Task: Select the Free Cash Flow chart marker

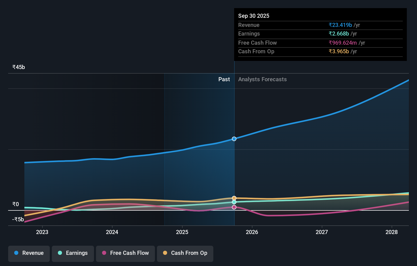Action: [x=234, y=207]
